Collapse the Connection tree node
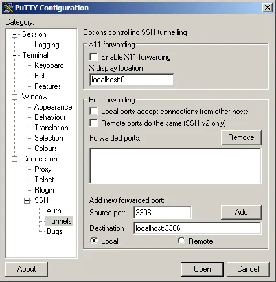Image resolution: width=276 pixels, height=282 pixels. [x=14, y=159]
